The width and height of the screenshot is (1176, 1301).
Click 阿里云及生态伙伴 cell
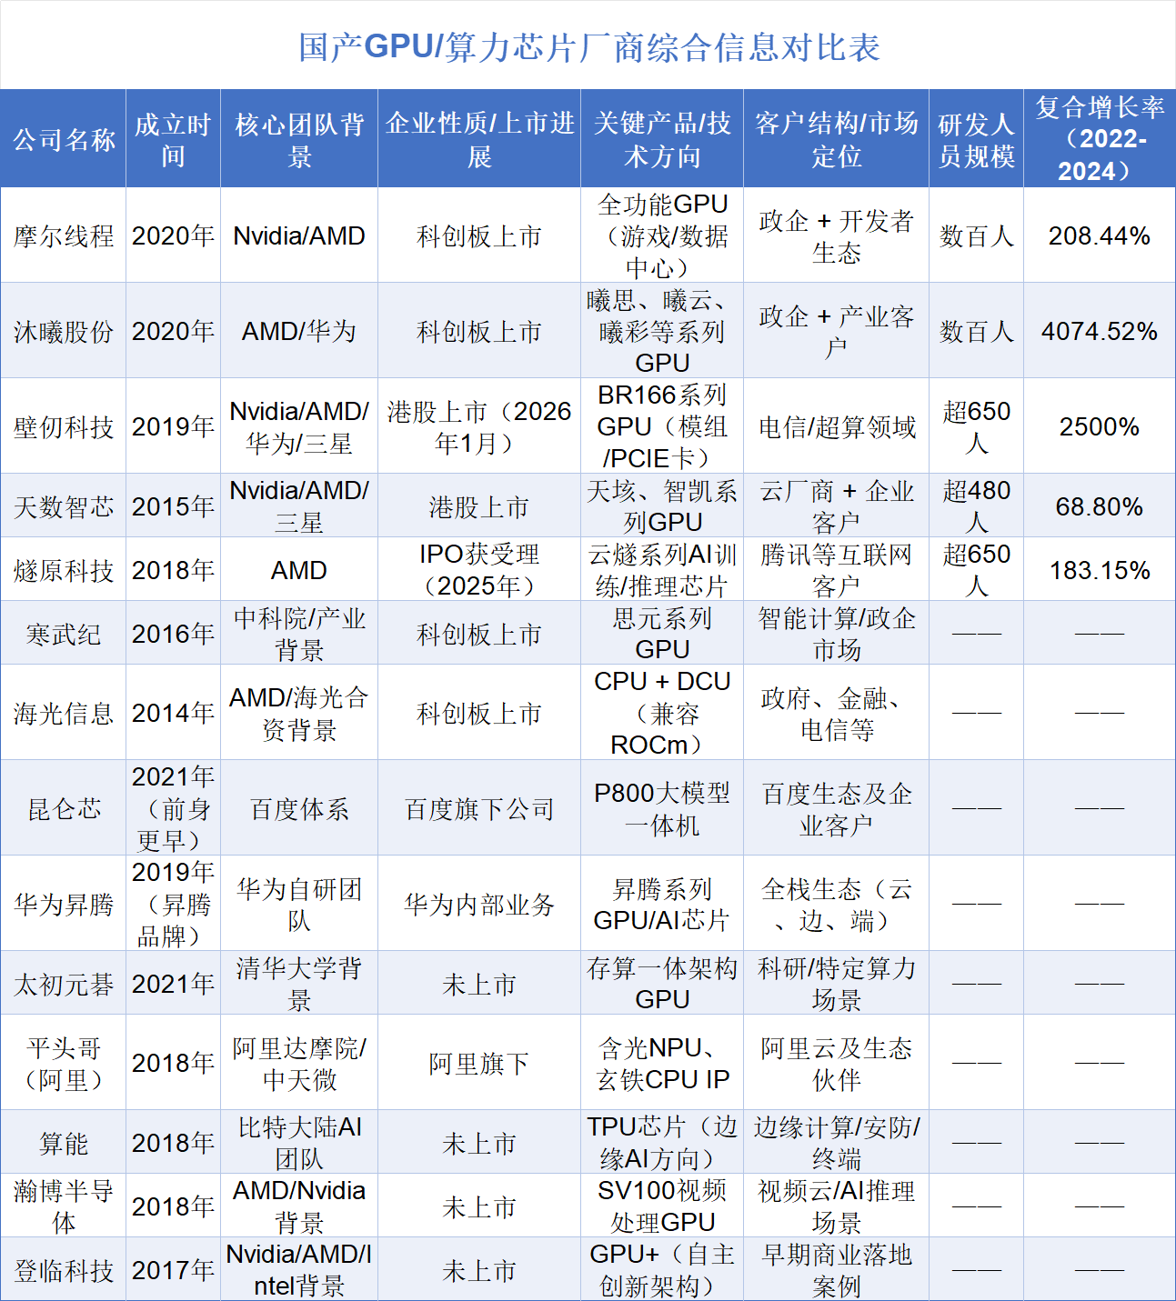click(836, 1063)
